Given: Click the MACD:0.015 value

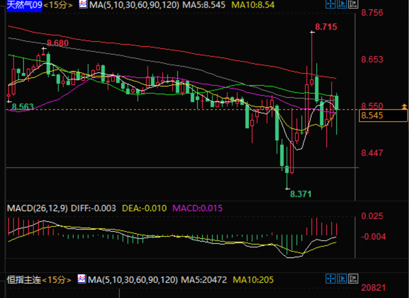Looking at the screenshot, I should tap(198, 208).
